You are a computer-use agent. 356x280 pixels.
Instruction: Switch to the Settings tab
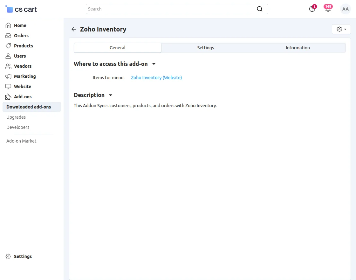pyautogui.click(x=205, y=47)
